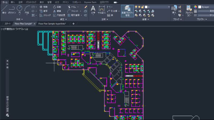Open the 表示 ribbon tab
Viewport: 214px width, 120px height.
42,2
